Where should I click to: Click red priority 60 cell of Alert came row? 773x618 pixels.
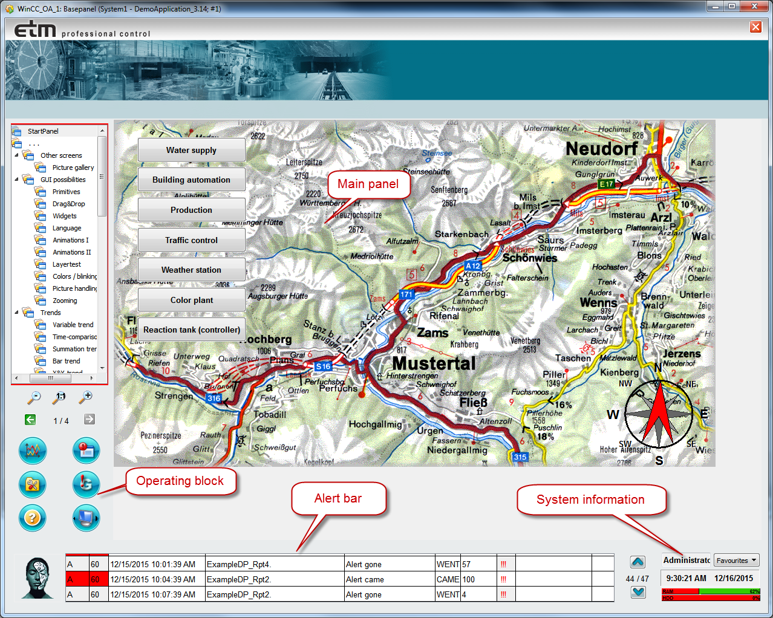tap(99, 579)
